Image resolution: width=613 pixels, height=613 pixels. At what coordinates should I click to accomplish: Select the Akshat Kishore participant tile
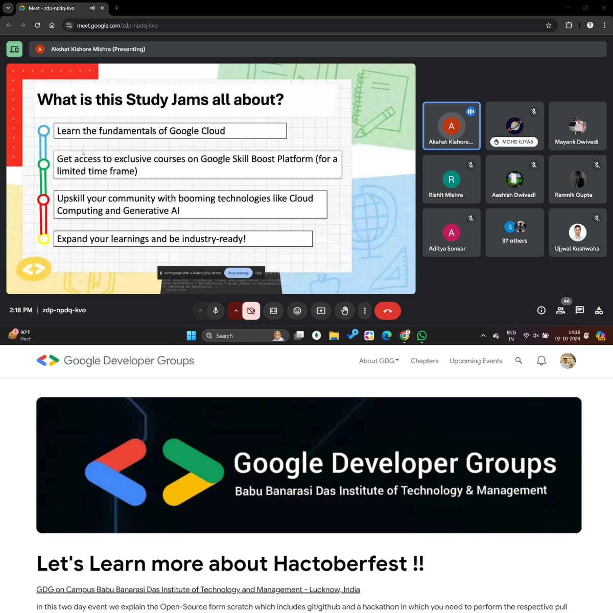tap(452, 126)
